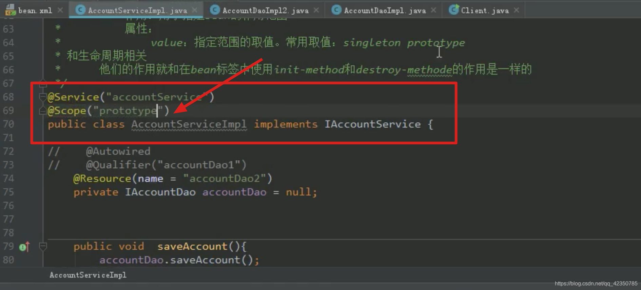Click the commented @Autowired annotation
This screenshot has height=290, width=641.
click(x=118, y=151)
